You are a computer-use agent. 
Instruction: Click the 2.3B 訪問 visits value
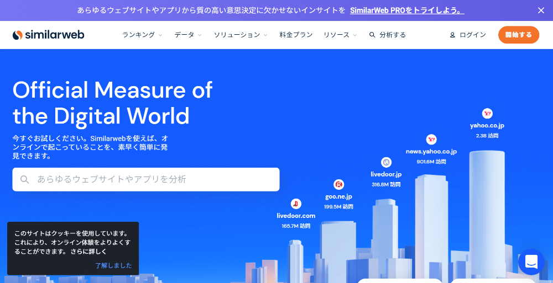pyautogui.click(x=487, y=136)
